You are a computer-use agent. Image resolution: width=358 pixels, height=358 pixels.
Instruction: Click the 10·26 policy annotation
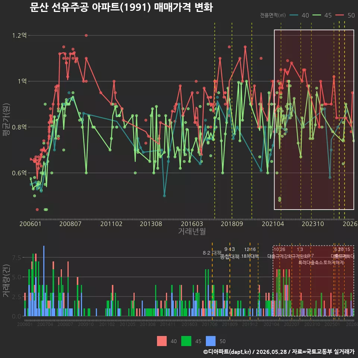tap(279, 249)
